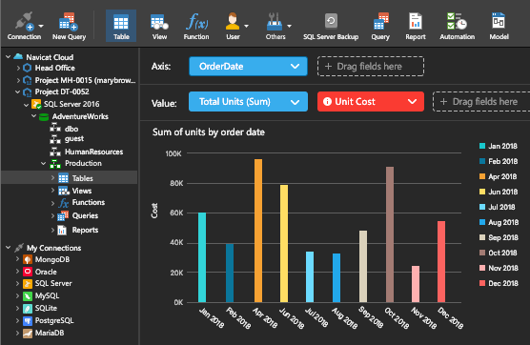Open the Report toolbar icon

[x=416, y=27]
